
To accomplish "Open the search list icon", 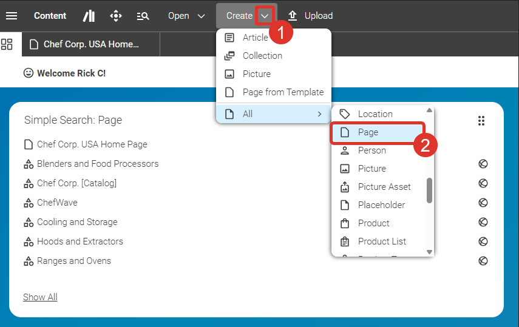I will click(x=143, y=16).
